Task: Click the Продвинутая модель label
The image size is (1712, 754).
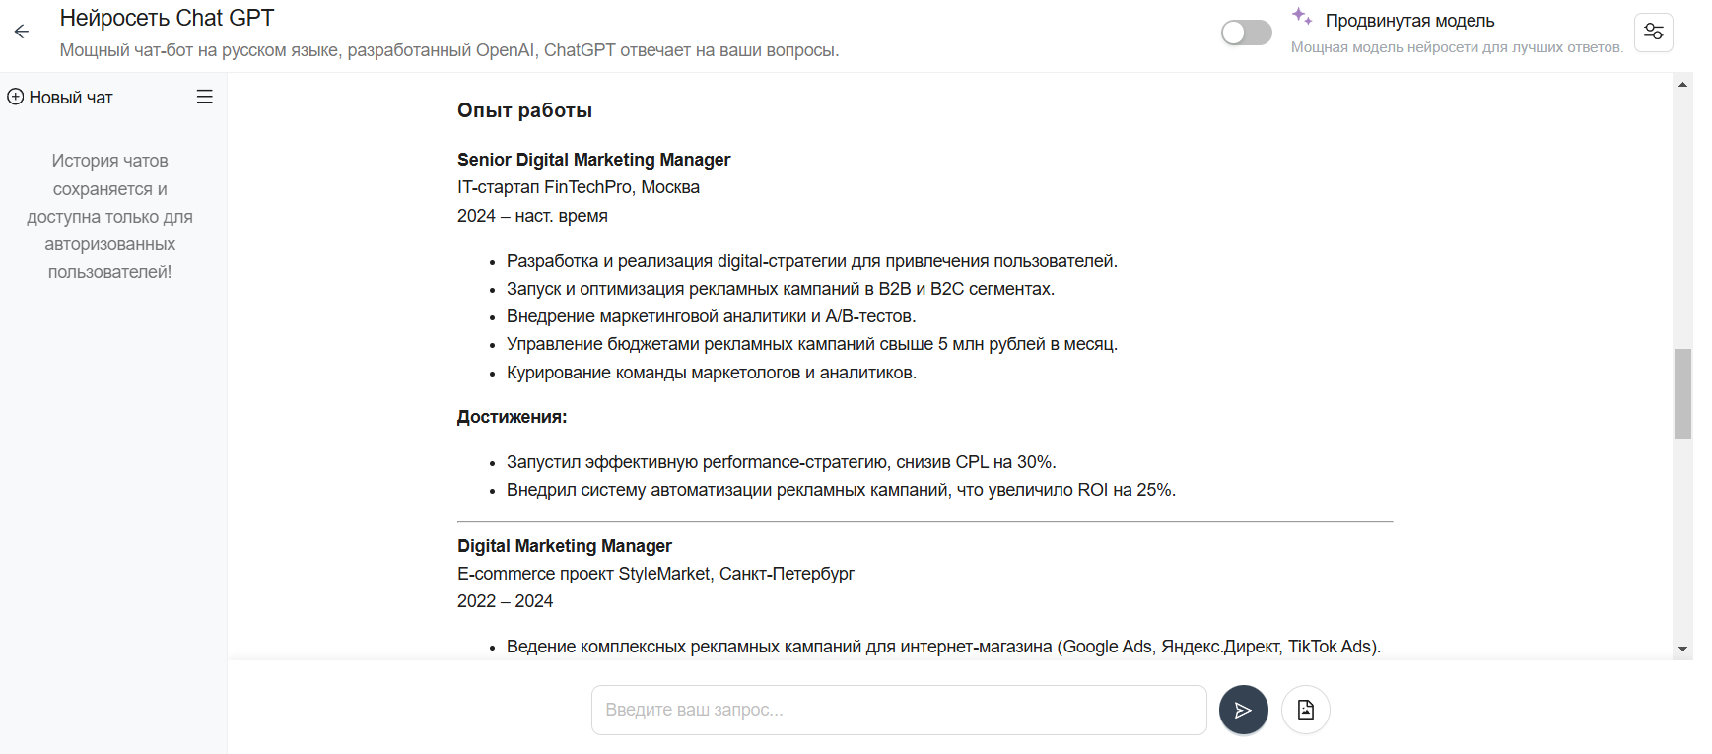Action: pyautogui.click(x=1409, y=21)
